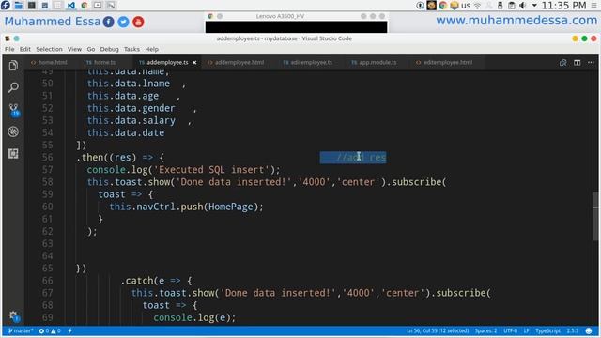Open the Source Control view
The image size is (601, 338).
[14, 110]
